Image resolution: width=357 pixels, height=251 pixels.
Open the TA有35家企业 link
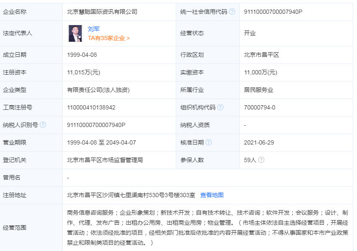click(109, 38)
